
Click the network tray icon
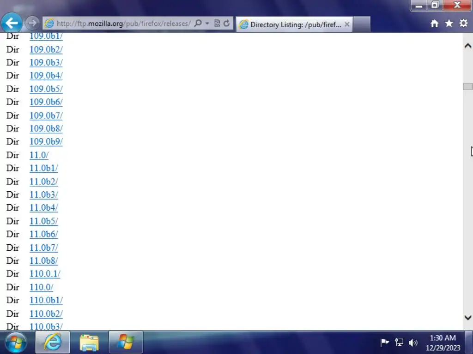point(399,342)
